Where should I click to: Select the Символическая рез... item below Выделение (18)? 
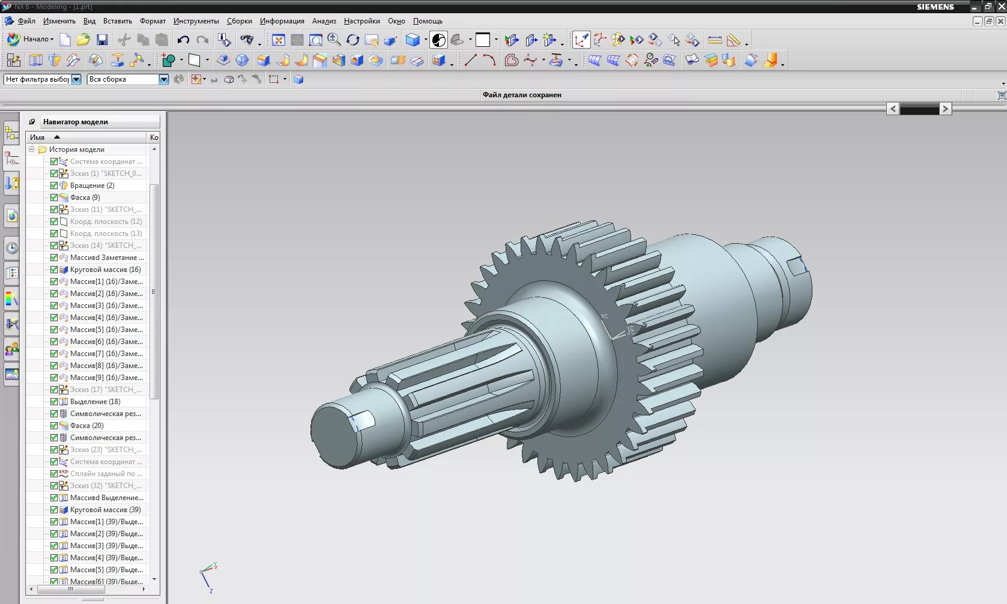point(106,414)
